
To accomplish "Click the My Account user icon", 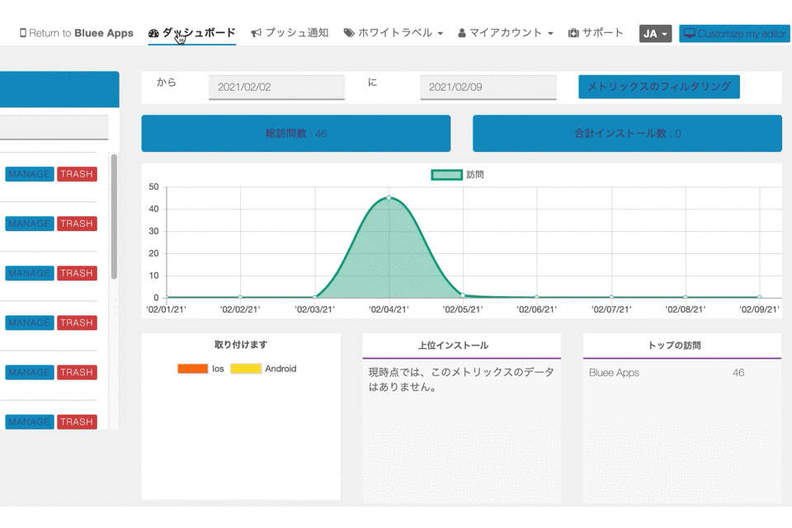I will point(462,34).
